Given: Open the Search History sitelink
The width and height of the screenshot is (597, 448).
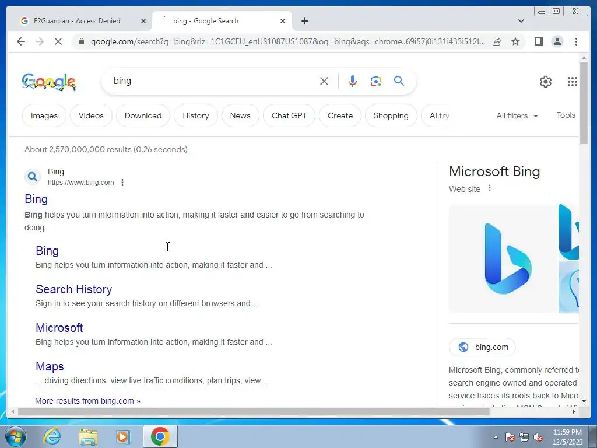Looking at the screenshot, I should point(74,289).
